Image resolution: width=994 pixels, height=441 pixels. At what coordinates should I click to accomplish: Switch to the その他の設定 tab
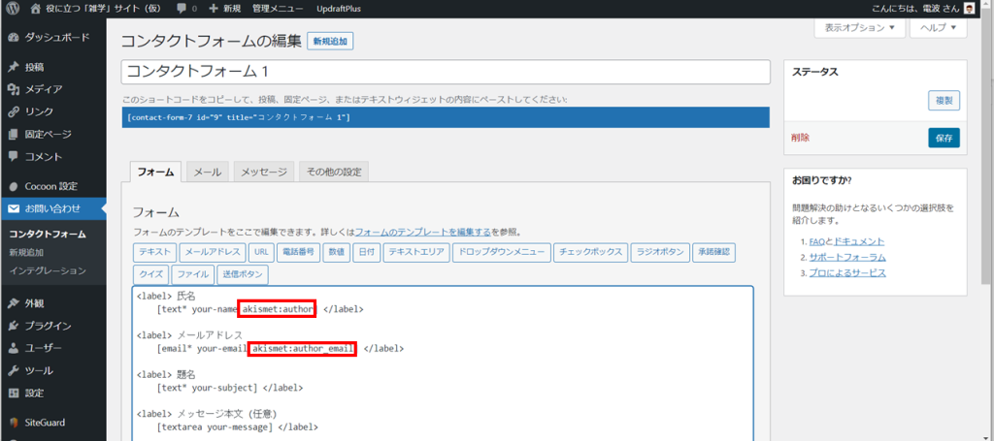click(x=334, y=173)
